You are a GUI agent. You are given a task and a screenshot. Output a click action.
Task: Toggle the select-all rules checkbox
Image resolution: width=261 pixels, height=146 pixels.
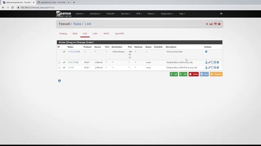(59, 47)
